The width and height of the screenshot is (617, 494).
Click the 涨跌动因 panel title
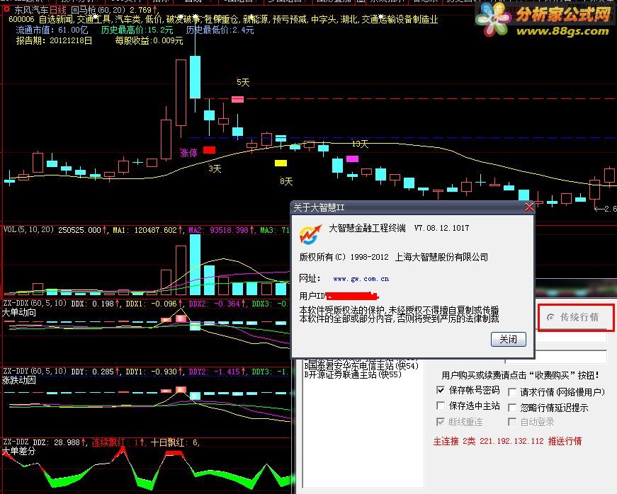point(19,380)
